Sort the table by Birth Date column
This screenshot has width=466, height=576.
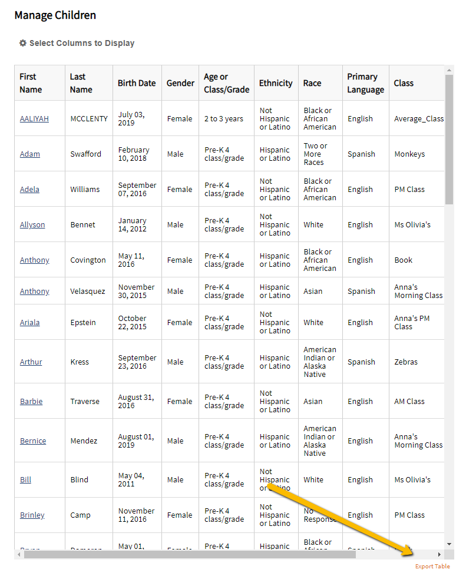coord(137,82)
